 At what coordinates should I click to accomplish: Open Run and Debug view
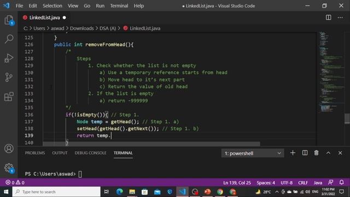point(9,58)
